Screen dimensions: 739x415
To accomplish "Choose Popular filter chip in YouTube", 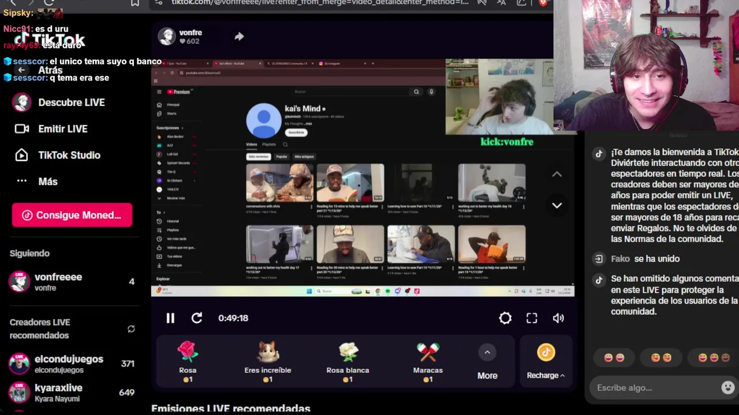I will tap(282, 157).
